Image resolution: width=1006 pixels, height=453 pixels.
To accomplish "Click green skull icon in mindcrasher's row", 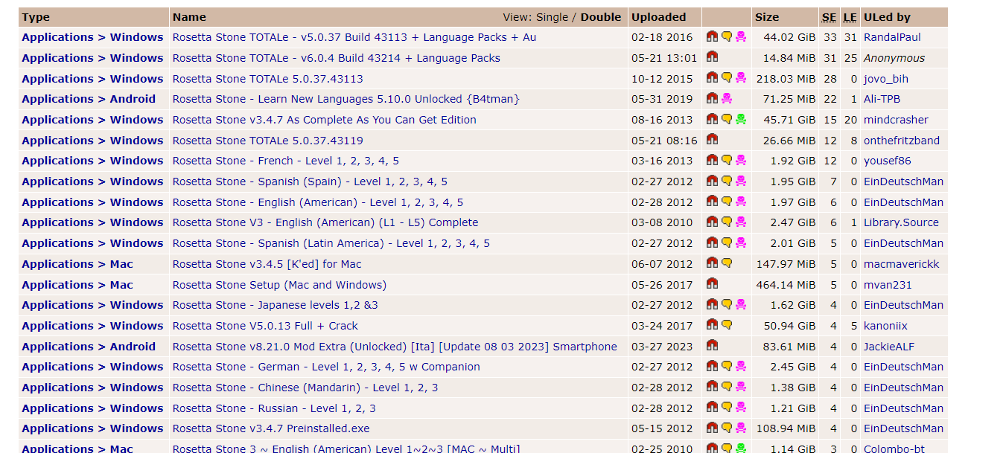I will pos(740,119).
